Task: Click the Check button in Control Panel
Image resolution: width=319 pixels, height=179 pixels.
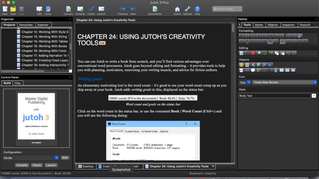Action: point(37,165)
